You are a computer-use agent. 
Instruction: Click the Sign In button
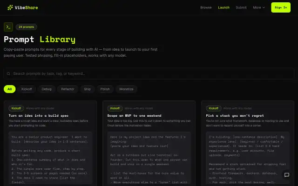point(281,7)
